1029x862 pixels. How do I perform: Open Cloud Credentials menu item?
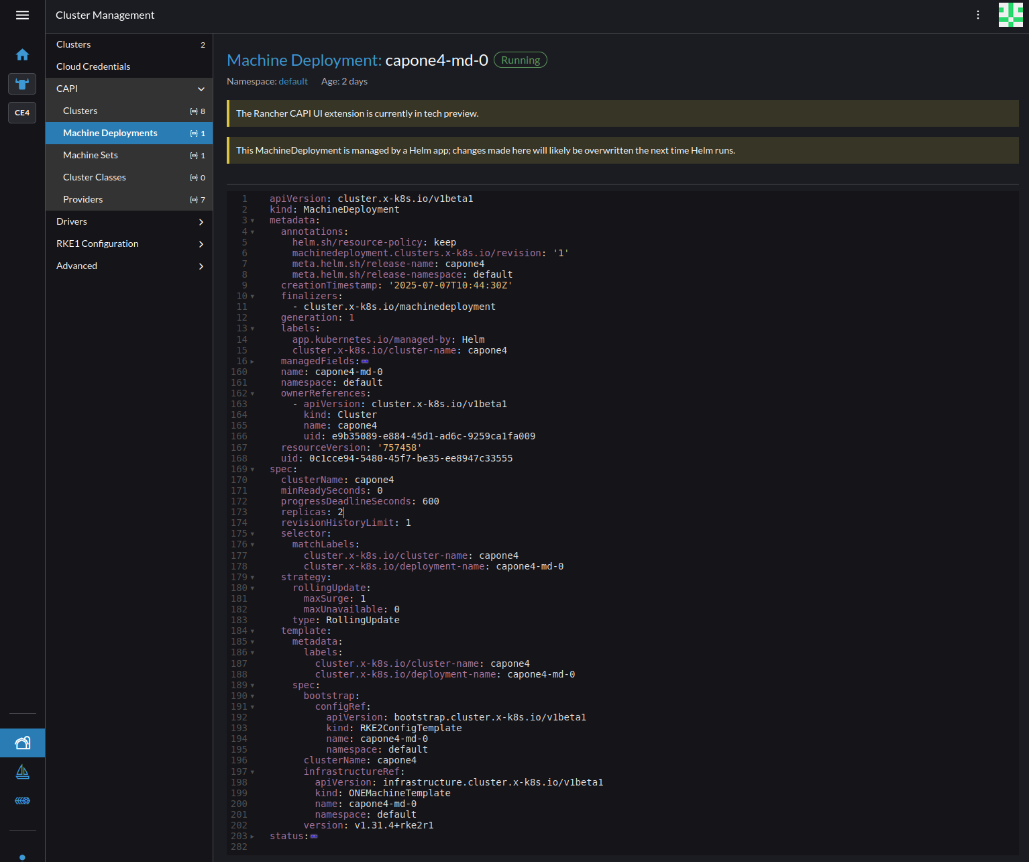[129, 66]
